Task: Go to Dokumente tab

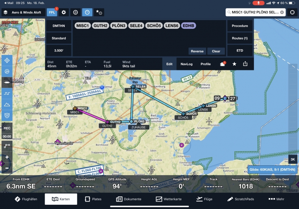Action: (x=129, y=199)
